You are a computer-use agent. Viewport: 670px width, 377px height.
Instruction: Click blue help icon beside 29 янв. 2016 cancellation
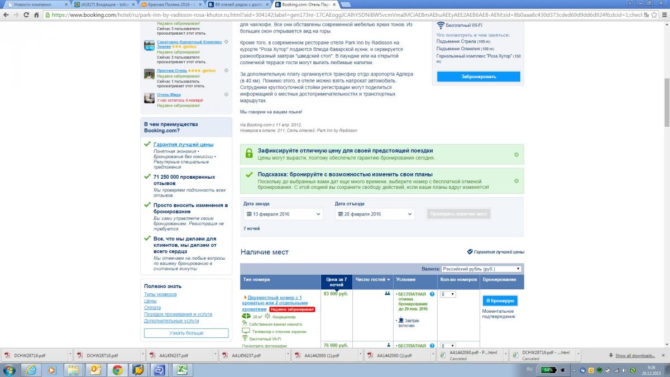point(432,293)
